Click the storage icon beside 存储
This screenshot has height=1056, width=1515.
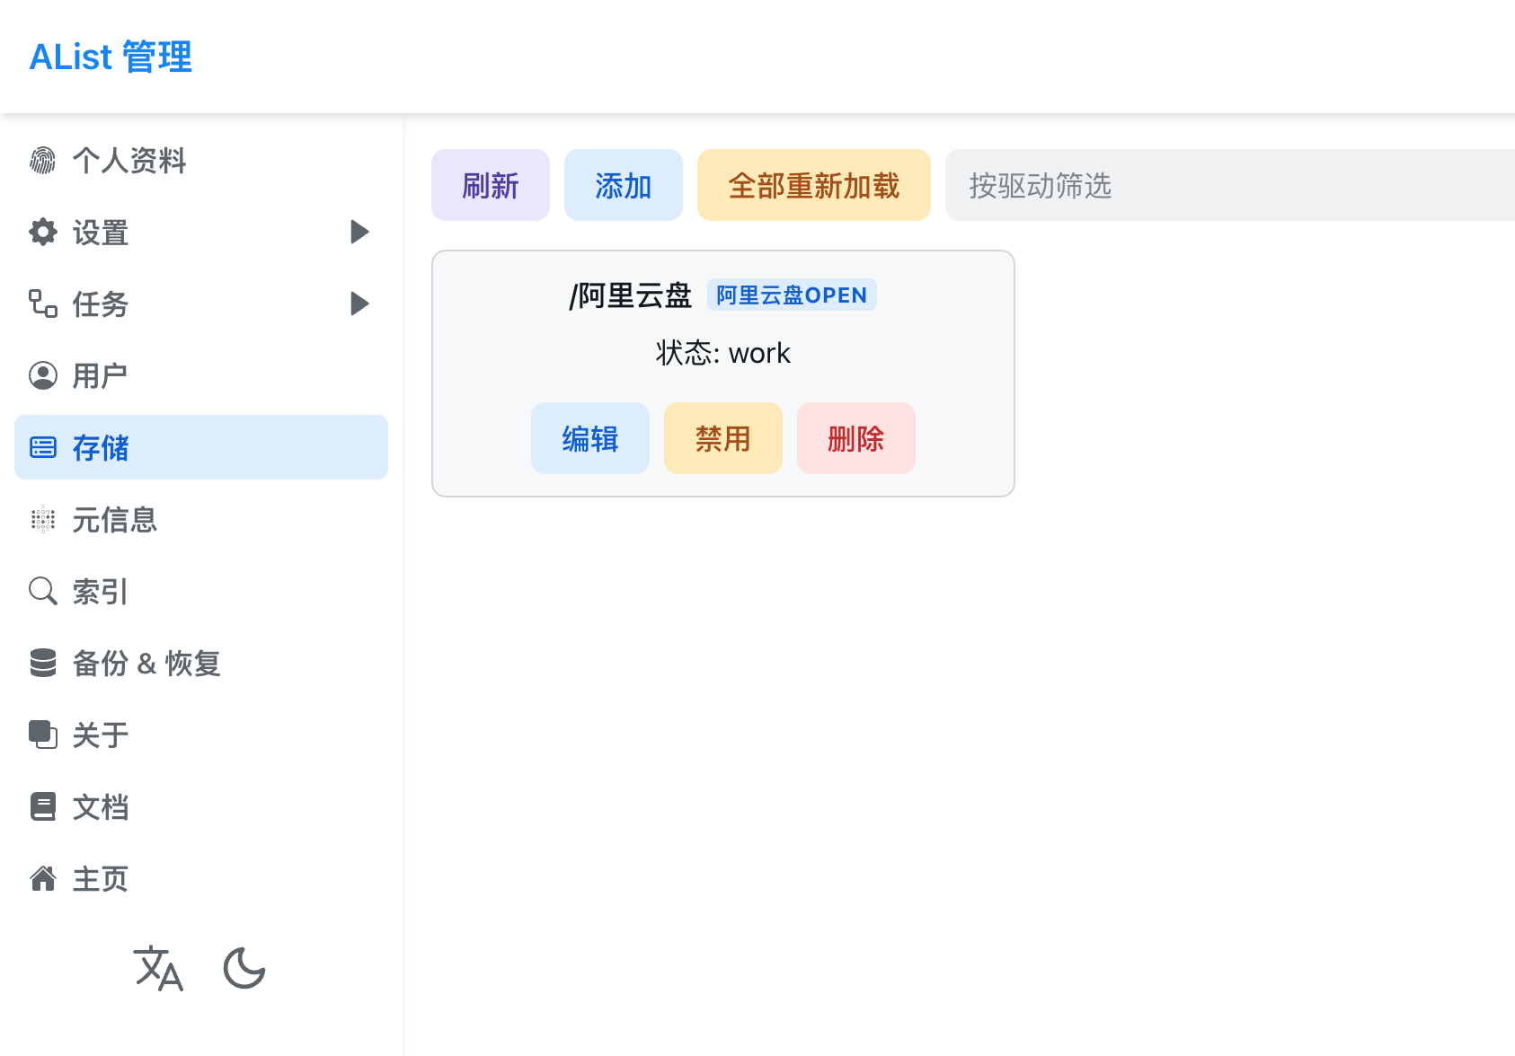pyautogui.click(x=43, y=447)
